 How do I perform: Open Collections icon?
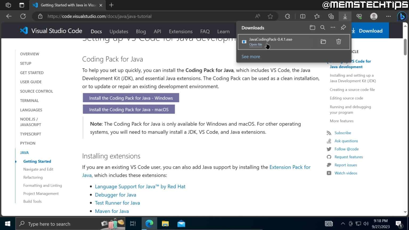(x=331, y=16)
